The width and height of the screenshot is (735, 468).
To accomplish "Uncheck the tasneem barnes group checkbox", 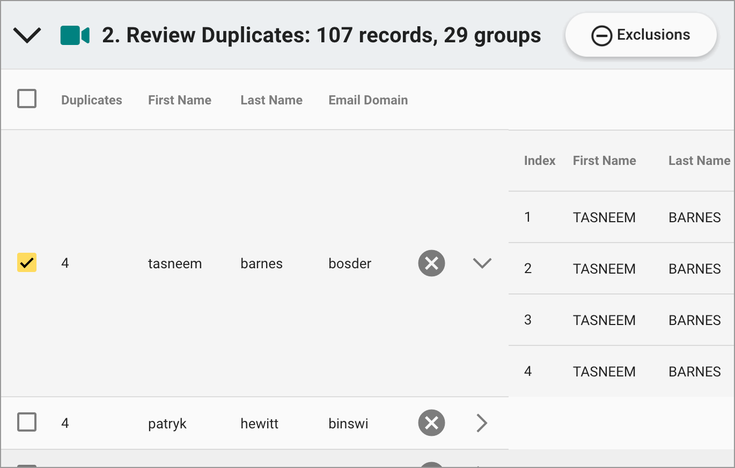I will pos(27,263).
